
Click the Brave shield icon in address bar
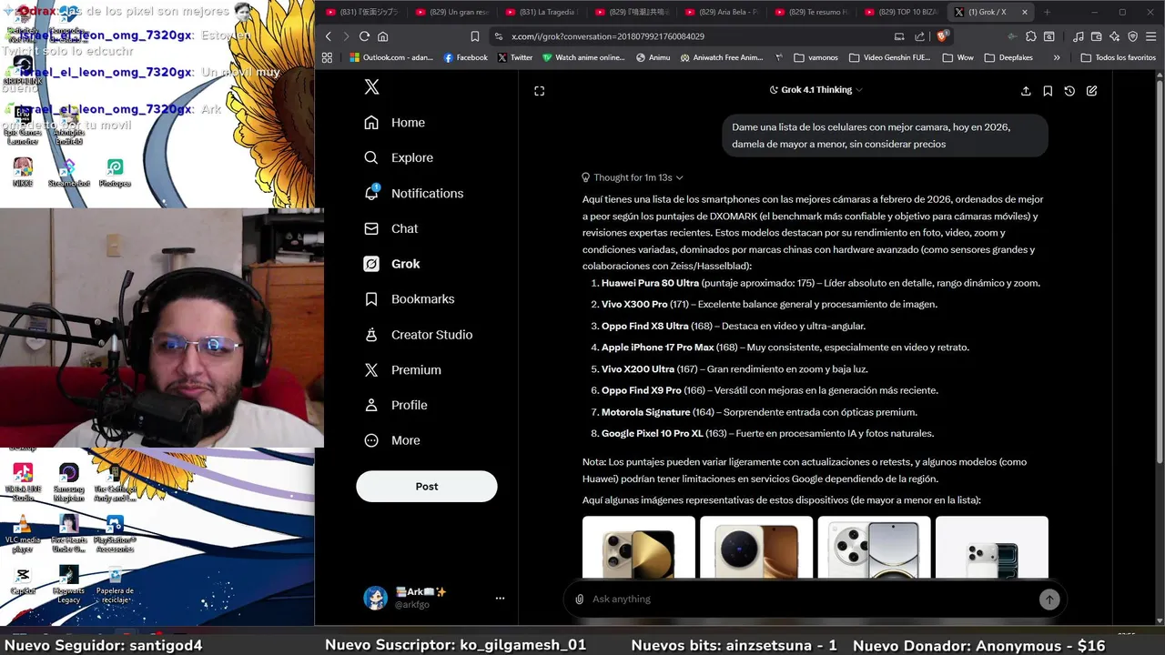pos(942,36)
